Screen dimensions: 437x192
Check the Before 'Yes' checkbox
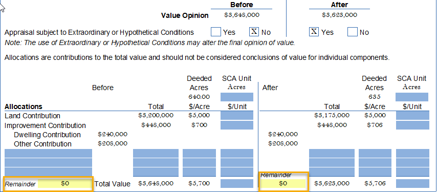(216, 32)
